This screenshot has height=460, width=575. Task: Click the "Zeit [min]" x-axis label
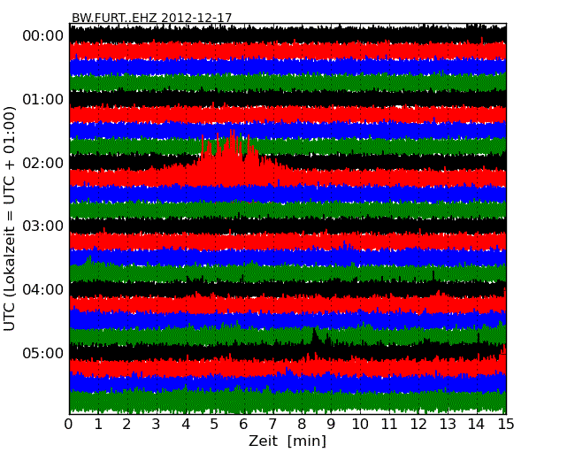(287, 441)
